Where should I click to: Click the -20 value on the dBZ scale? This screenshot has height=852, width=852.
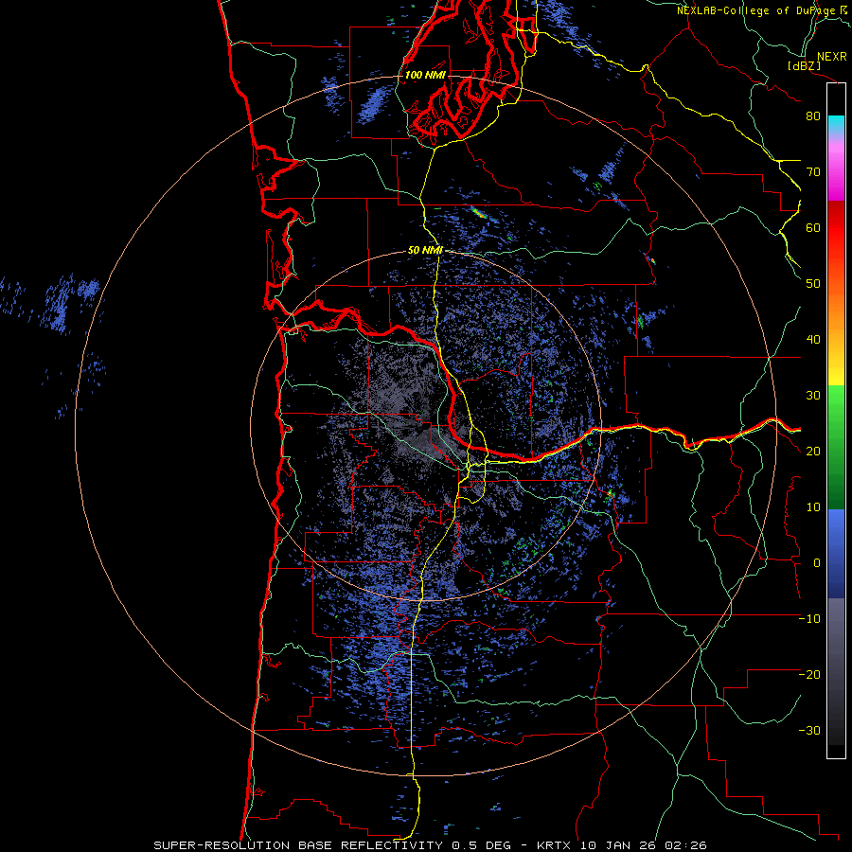[x=809, y=674]
